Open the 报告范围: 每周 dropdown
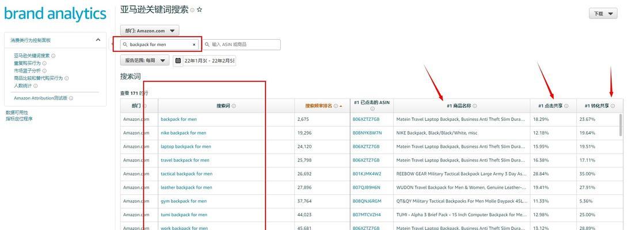This screenshot has width=628, height=230. point(144,61)
